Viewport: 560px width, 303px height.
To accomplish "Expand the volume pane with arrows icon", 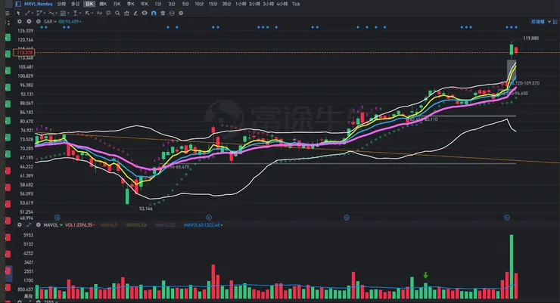I will point(29,225).
